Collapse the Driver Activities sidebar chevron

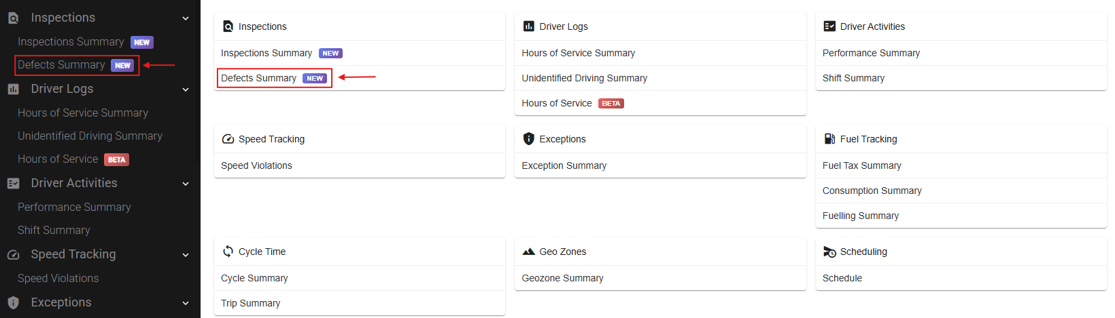click(x=186, y=184)
